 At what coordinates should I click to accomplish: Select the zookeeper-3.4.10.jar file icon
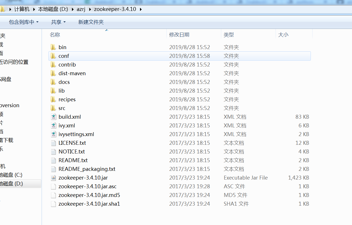(x=53, y=178)
